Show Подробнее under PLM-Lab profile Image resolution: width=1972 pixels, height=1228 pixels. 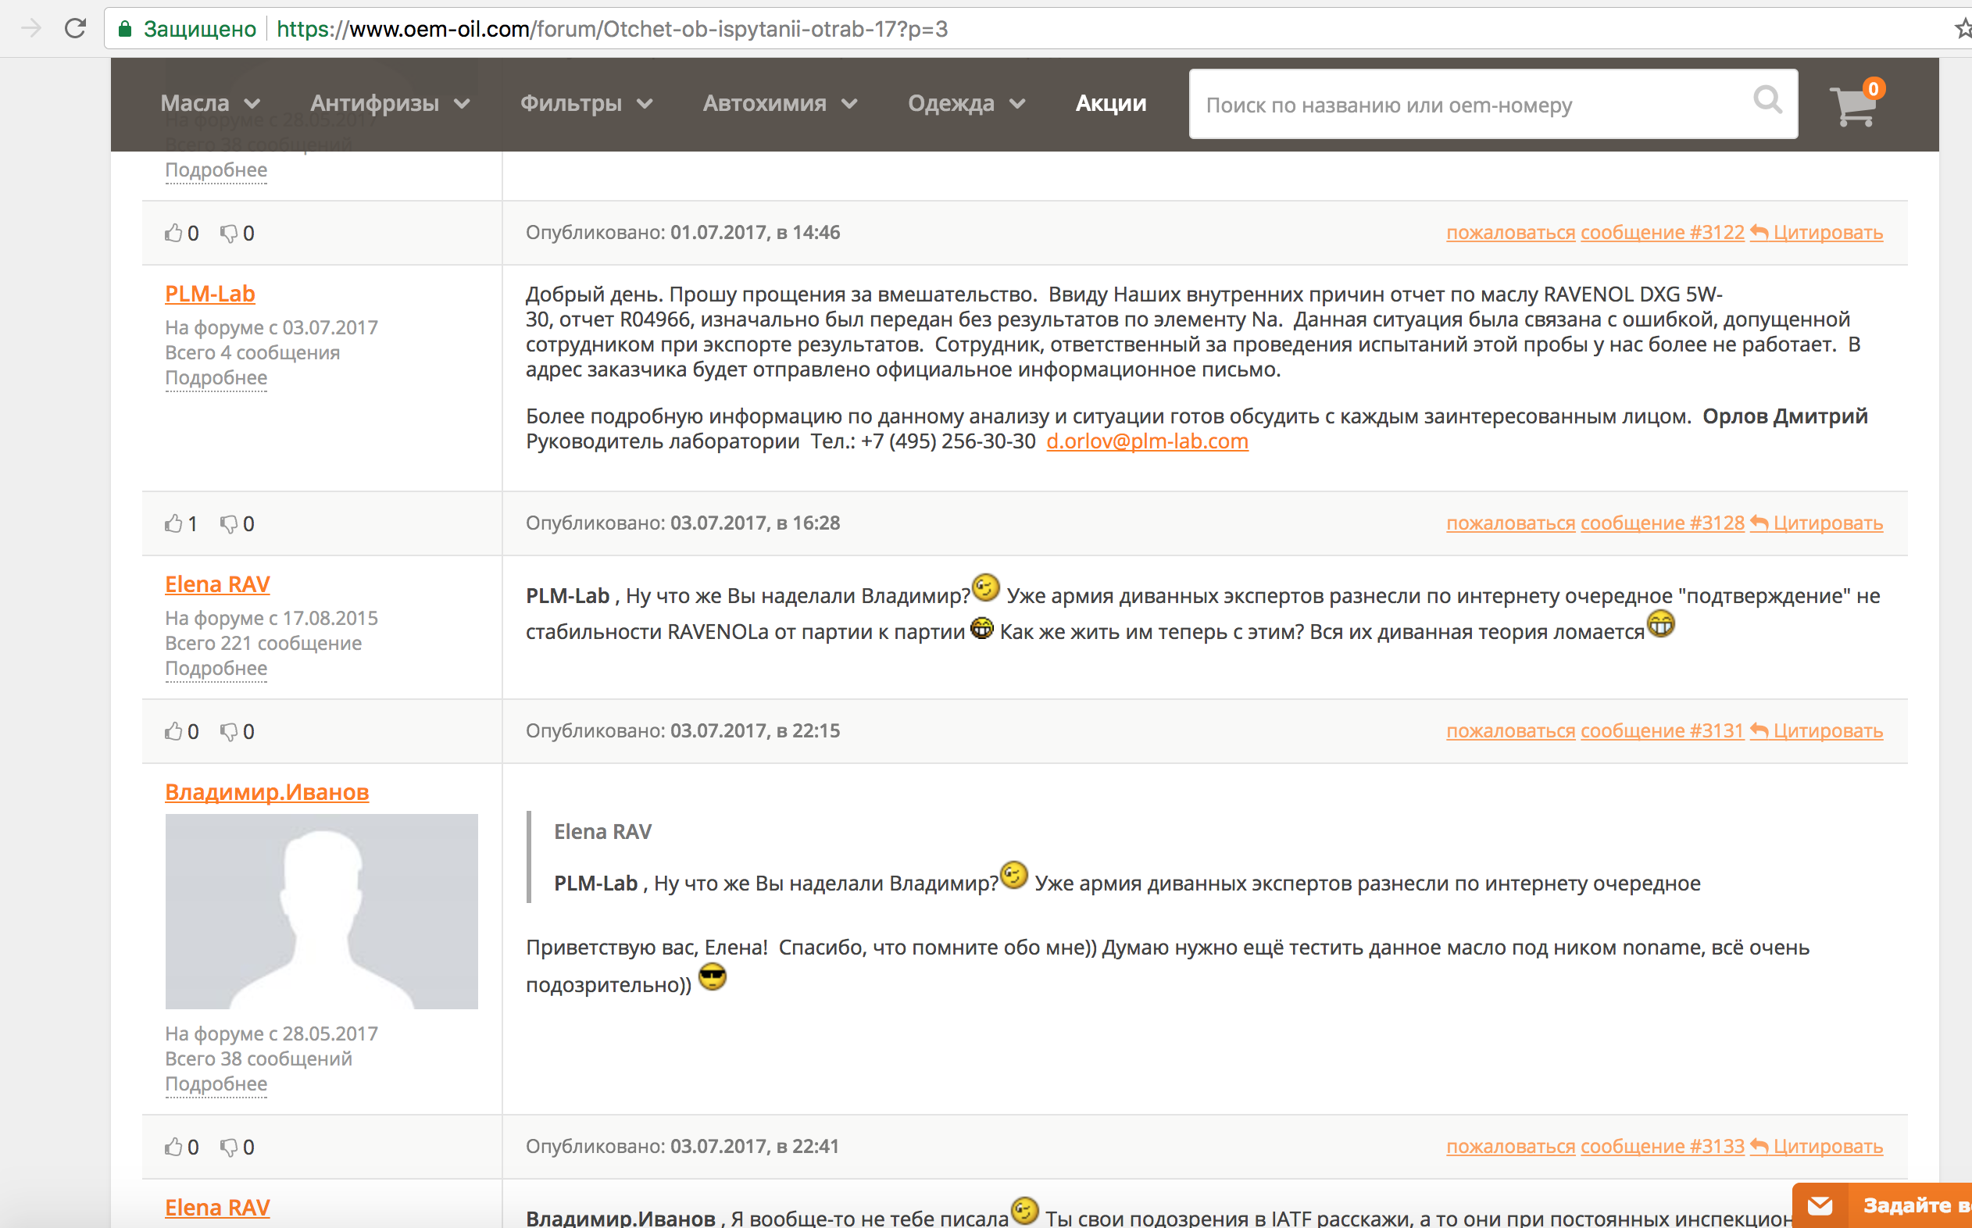[x=216, y=378]
